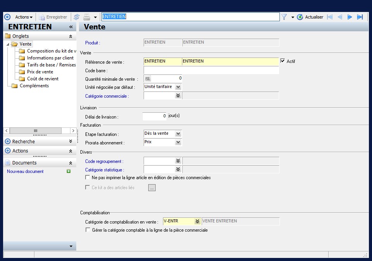Select the Vente tree item
Image resolution: width=372 pixels, height=261 pixels.
point(26,44)
